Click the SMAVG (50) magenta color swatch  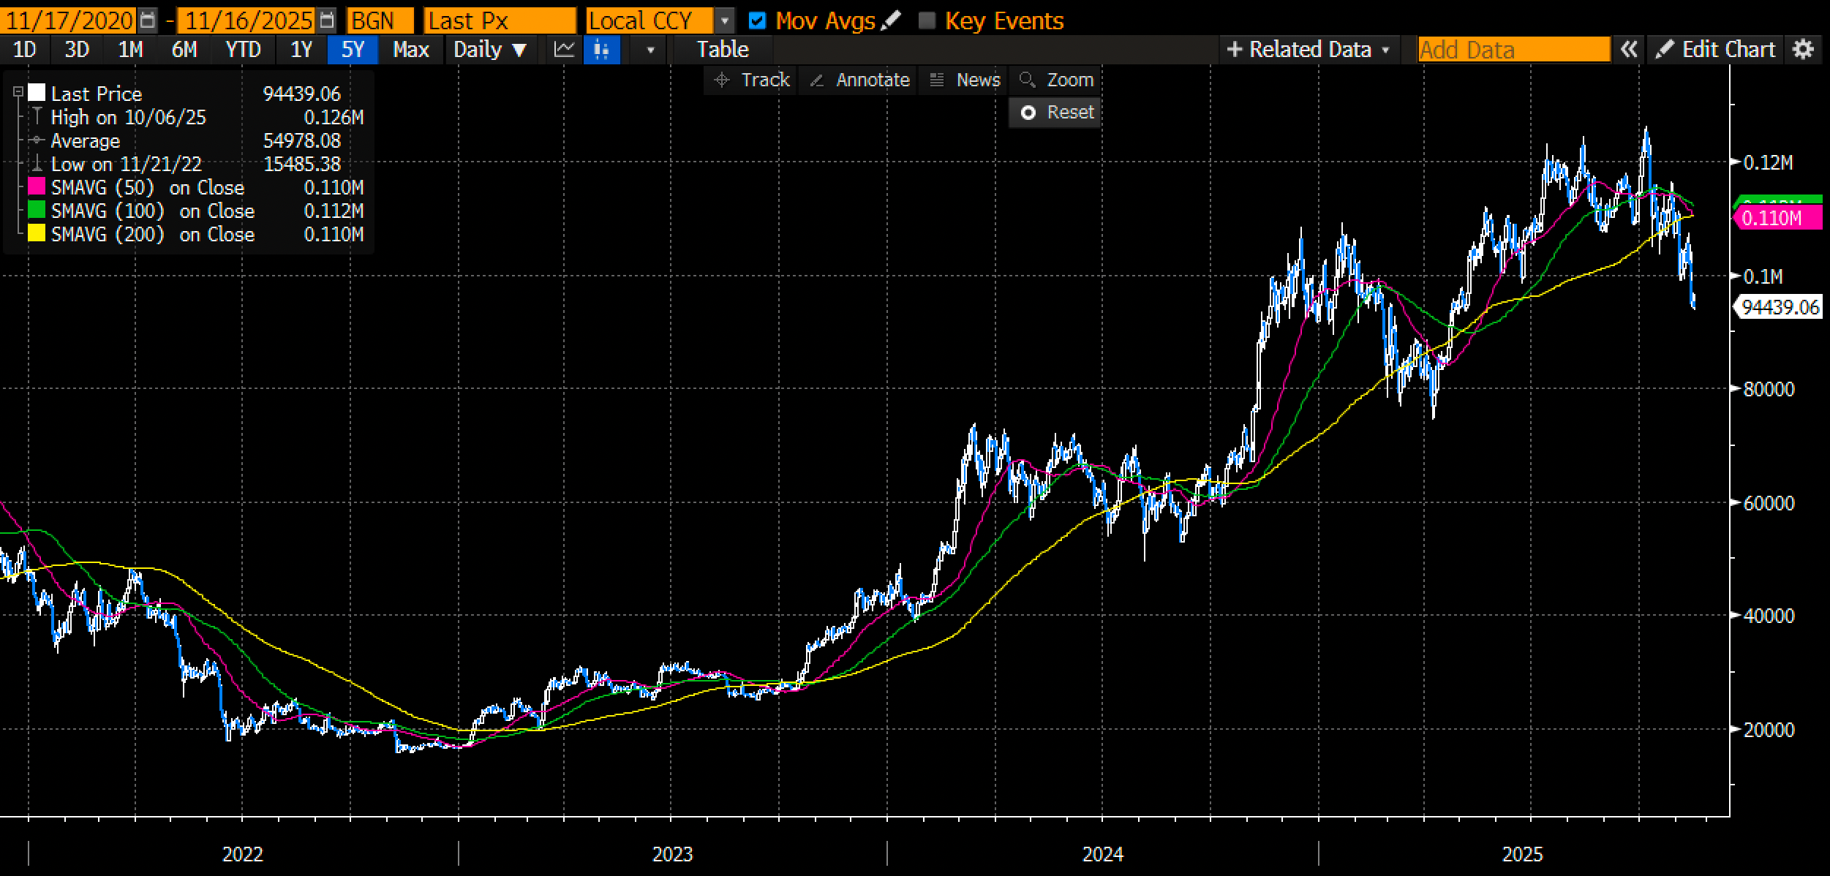[x=37, y=187]
